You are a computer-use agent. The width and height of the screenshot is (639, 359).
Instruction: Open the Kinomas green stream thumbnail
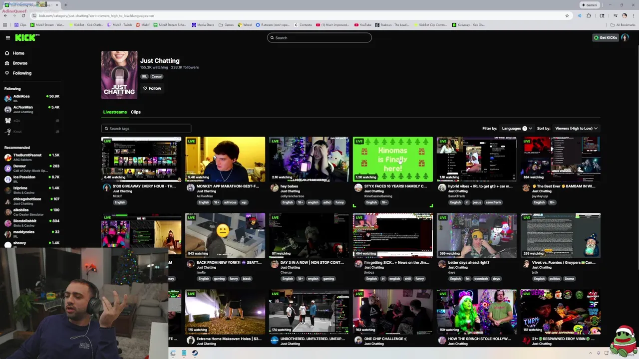(x=393, y=159)
